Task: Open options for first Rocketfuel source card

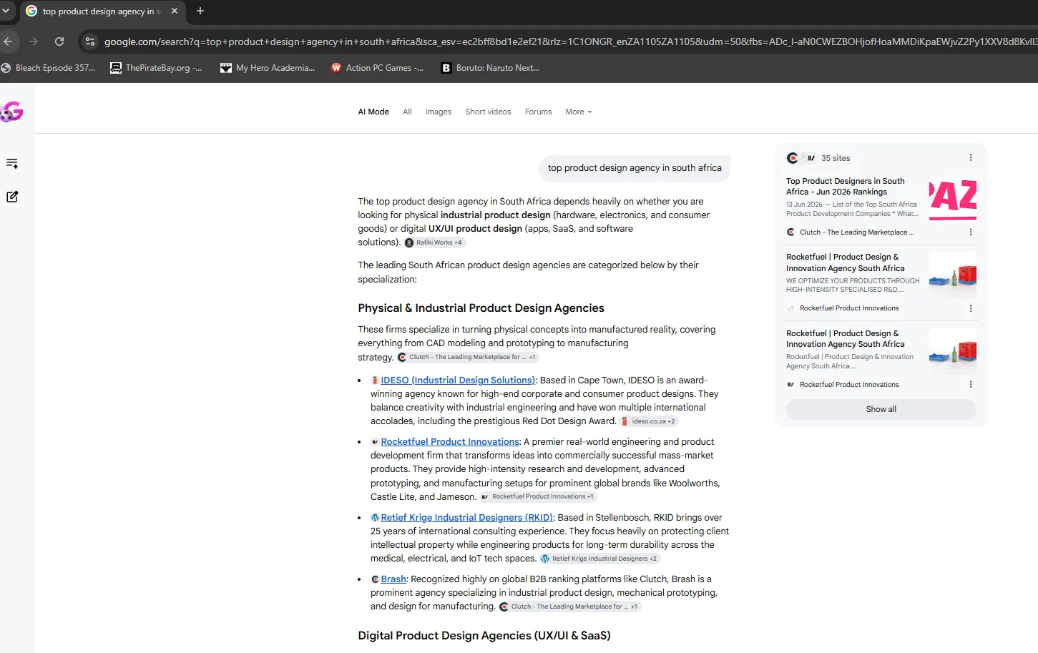Action: coord(971,308)
